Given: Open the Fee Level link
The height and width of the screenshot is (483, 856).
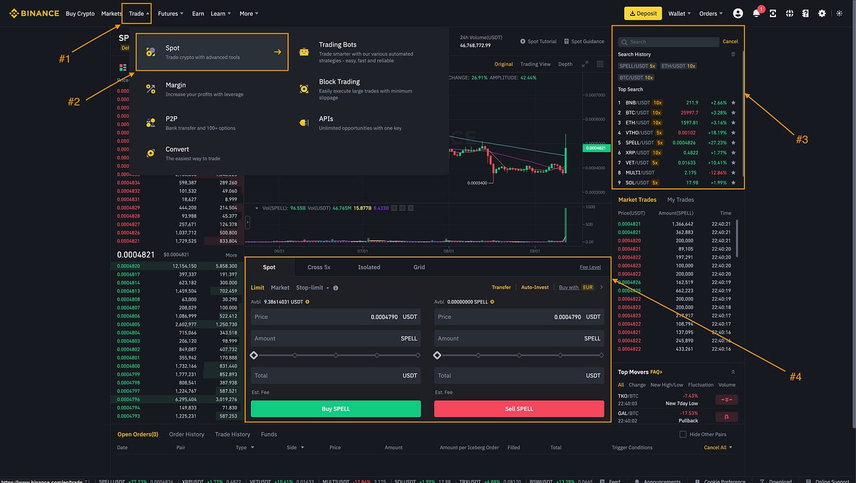Looking at the screenshot, I should tap(590, 267).
